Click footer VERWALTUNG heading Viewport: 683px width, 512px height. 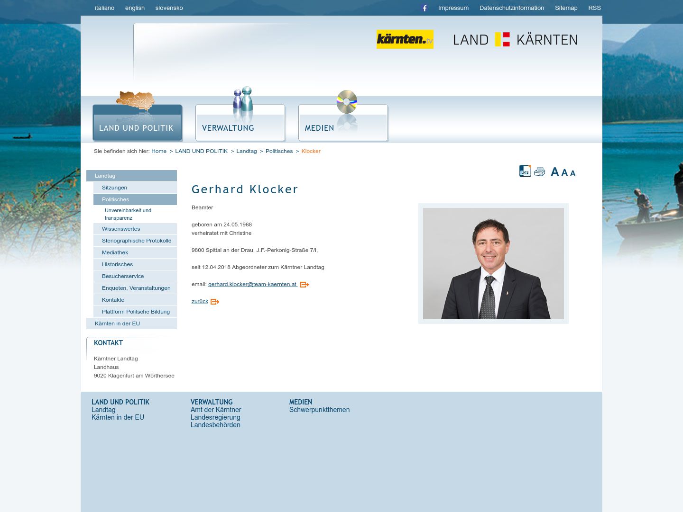[x=212, y=402]
